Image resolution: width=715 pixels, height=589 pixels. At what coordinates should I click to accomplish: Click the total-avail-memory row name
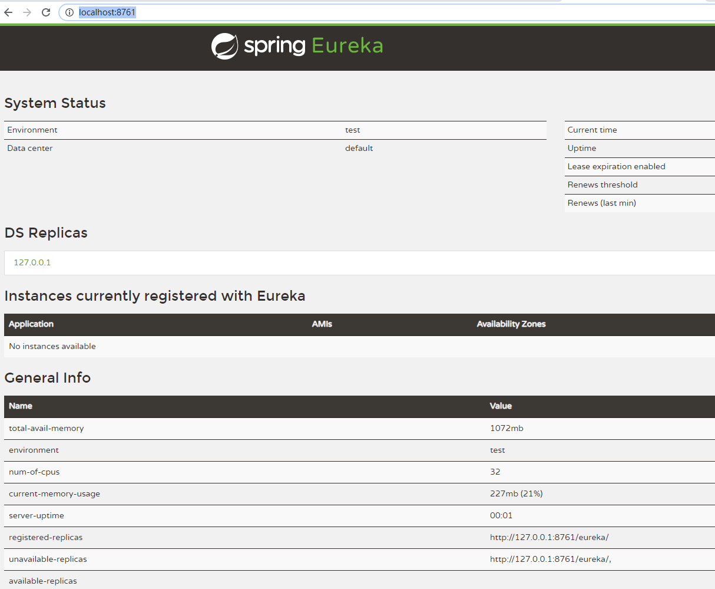click(47, 429)
